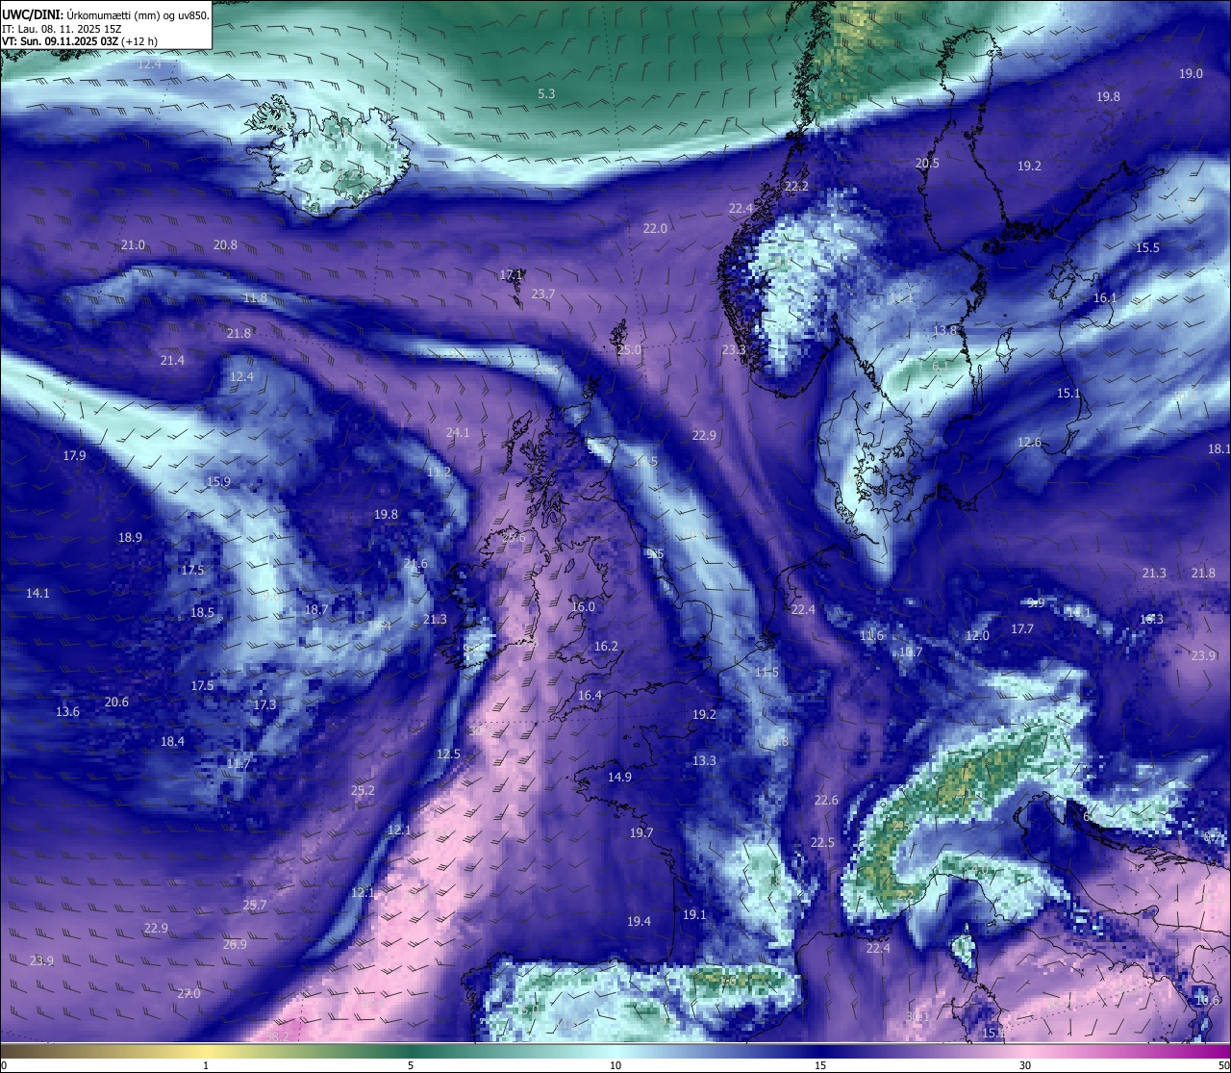Screen dimensions: 1231x1073
Task: Click the legend tick labeled 10
Action: point(615,1065)
